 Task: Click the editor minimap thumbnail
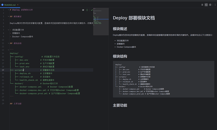coord(101,22)
